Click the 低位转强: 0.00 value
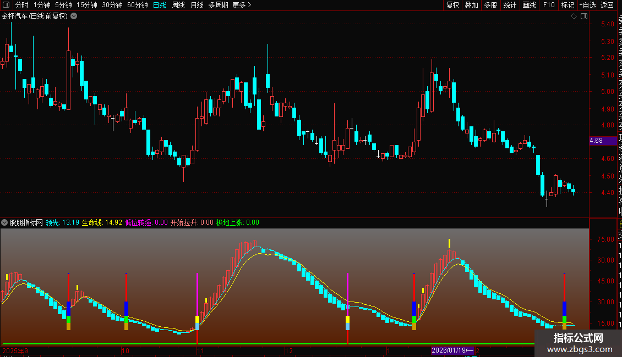This screenshot has width=622, height=357. (x=146, y=222)
